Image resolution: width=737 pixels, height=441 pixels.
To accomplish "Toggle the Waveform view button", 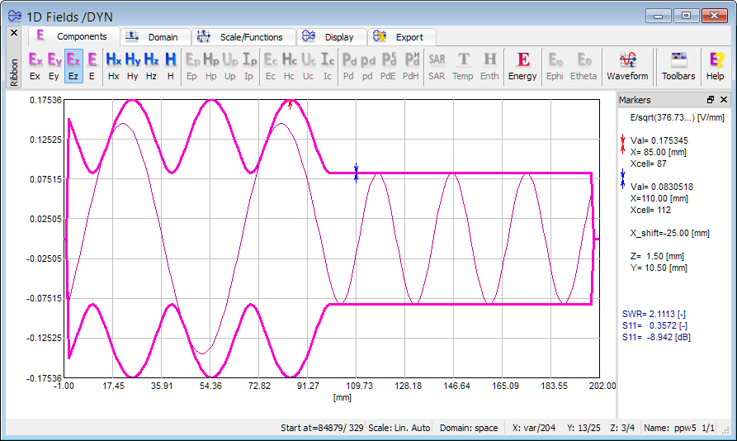I will 627,65.
